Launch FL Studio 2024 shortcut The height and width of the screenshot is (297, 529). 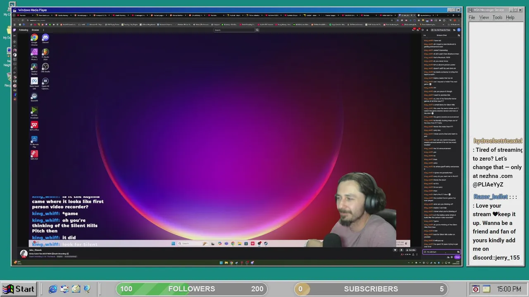(x=45, y=54)
